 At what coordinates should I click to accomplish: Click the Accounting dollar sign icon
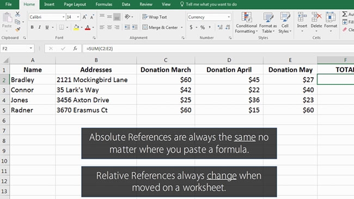pyautogui.click(x=191, y=27)
